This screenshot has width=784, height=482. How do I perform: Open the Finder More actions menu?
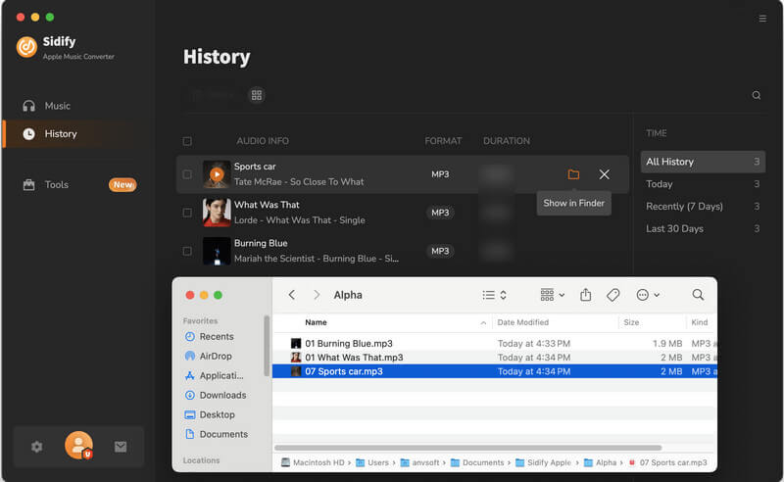tap(648, 295)
